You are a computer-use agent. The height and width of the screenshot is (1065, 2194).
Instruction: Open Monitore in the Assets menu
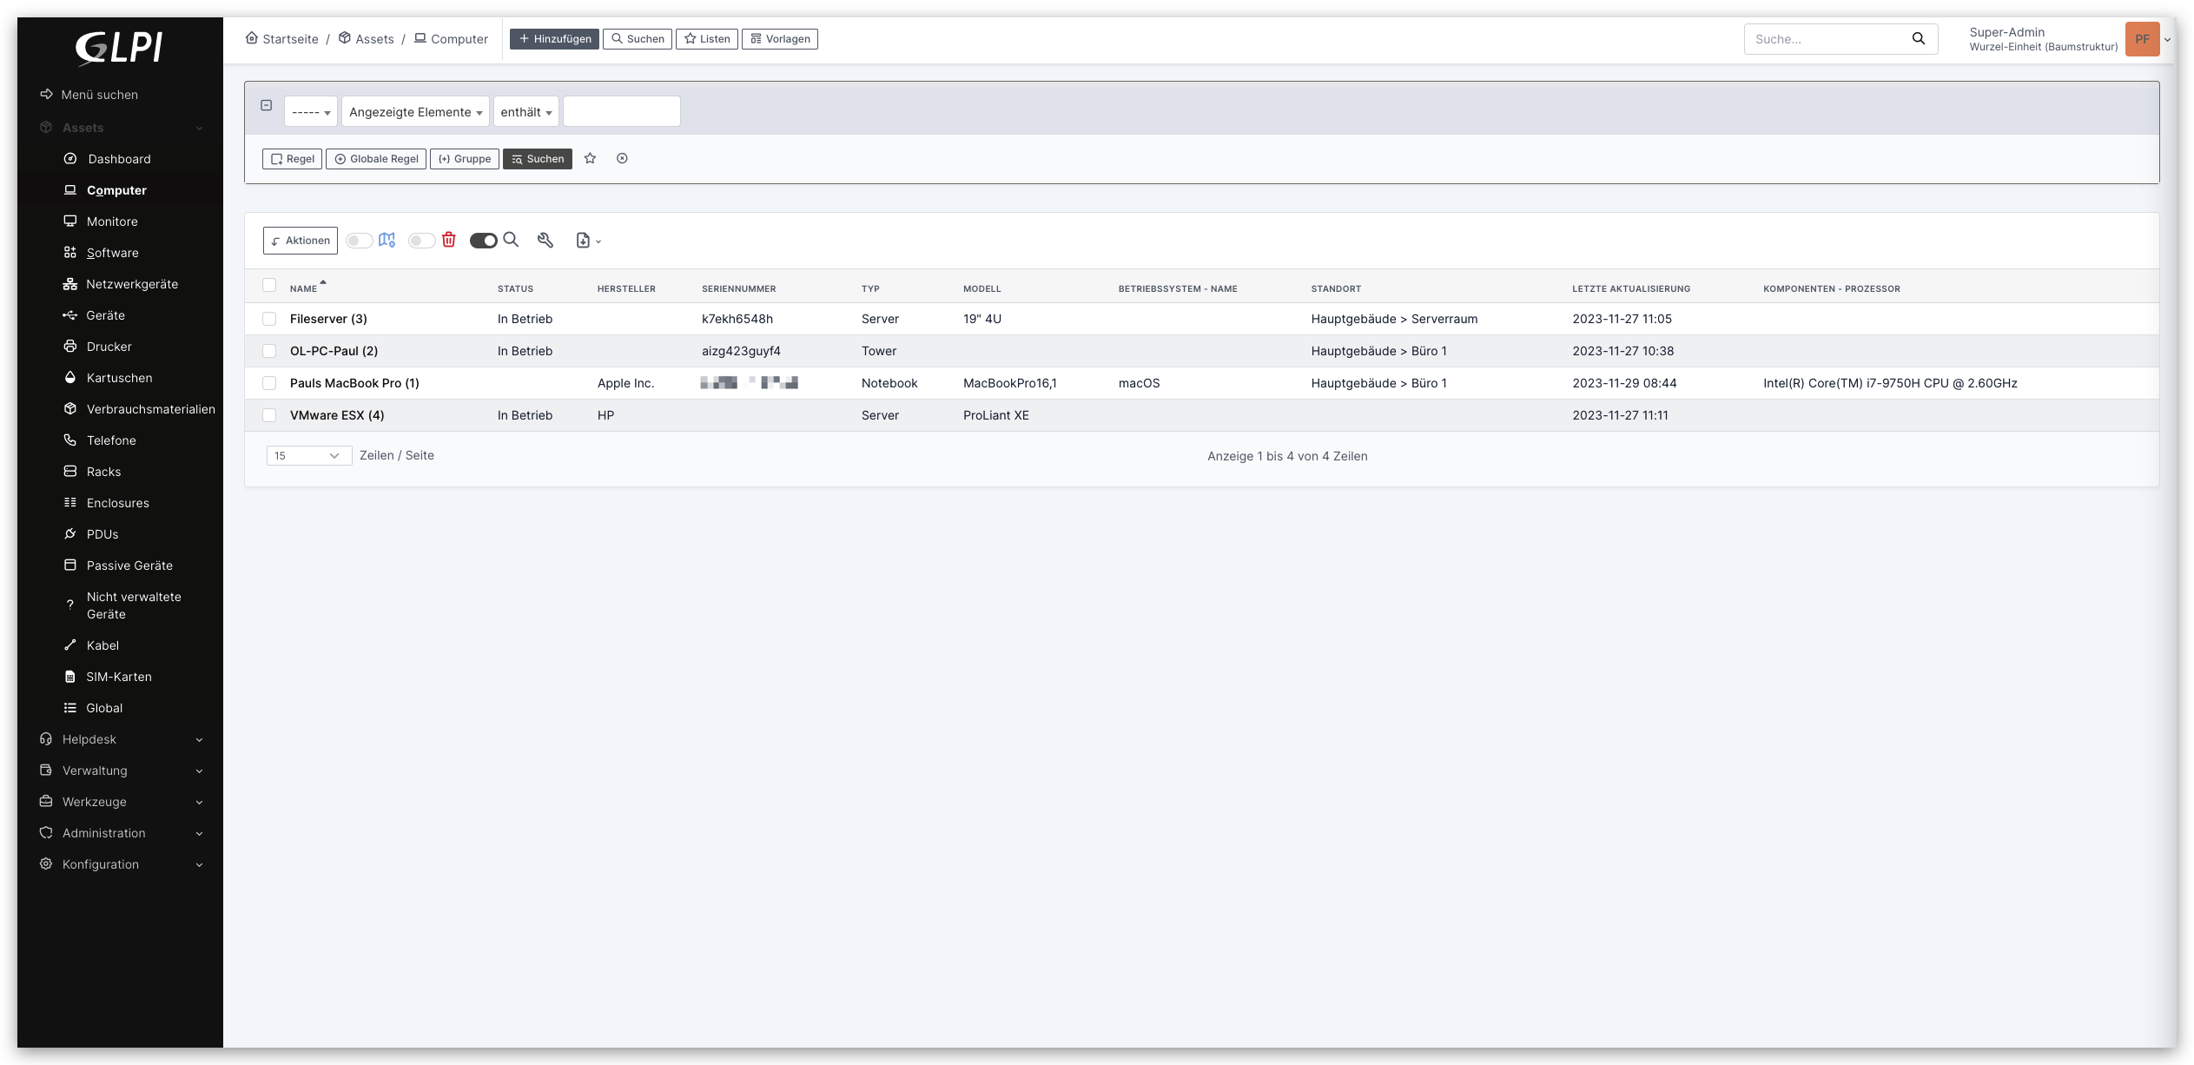coord(112,222)
